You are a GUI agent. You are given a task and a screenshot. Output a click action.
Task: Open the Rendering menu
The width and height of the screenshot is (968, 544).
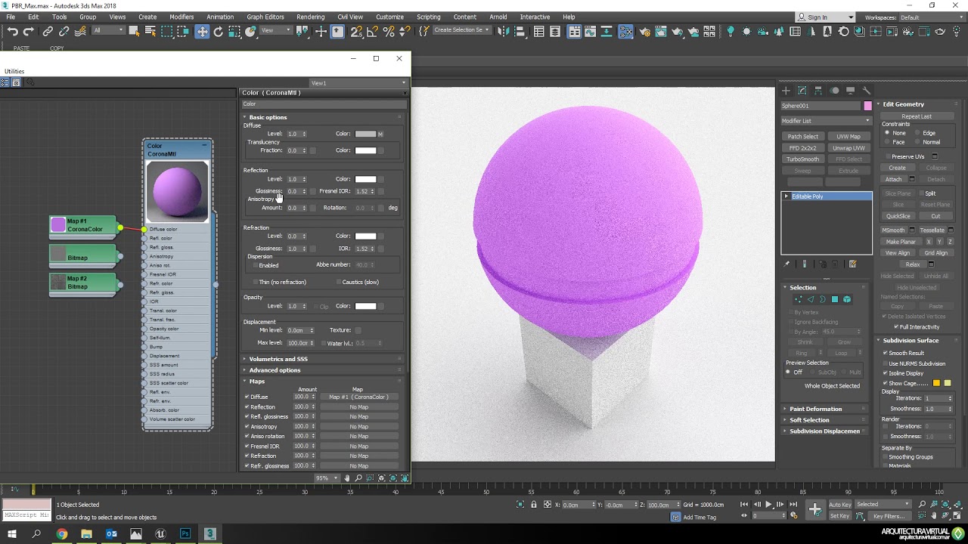tap(310, 17)
